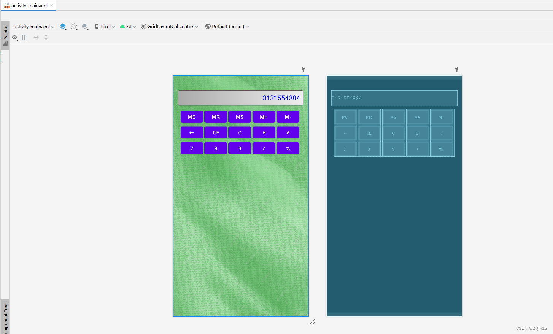Select the 0131554884 text field in blueprint view
This screenshot has width=553, height=334.
(x=395, y=98)
